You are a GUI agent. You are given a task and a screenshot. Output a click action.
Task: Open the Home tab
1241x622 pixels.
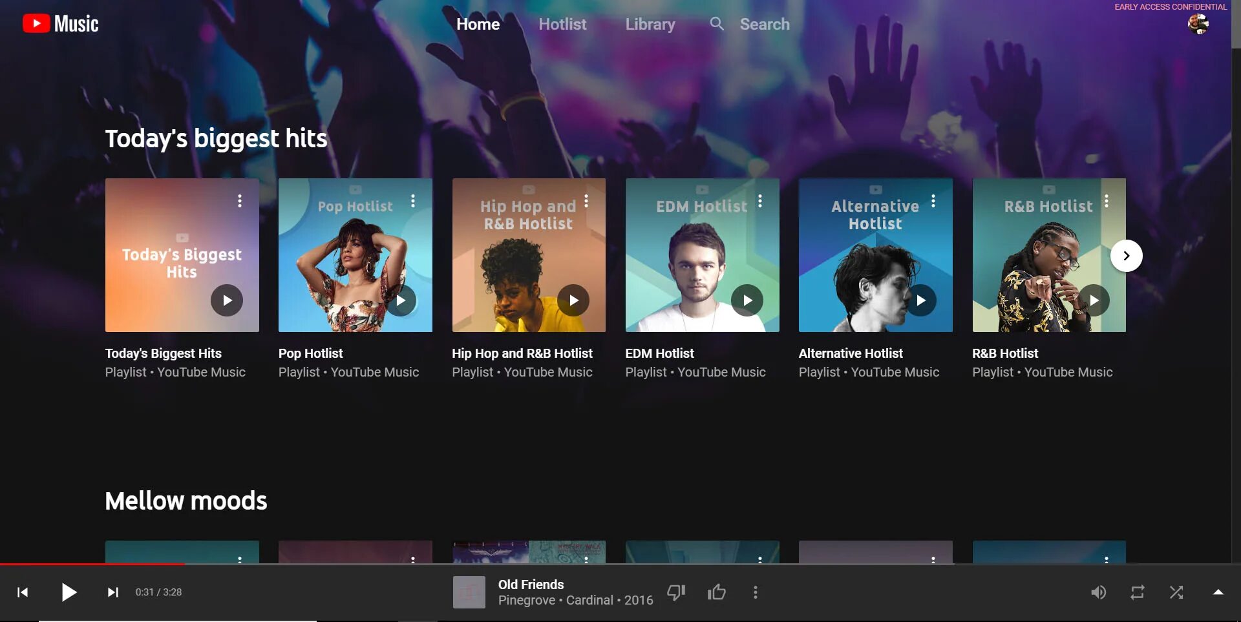pyautogui.click(x=478, y=25)
